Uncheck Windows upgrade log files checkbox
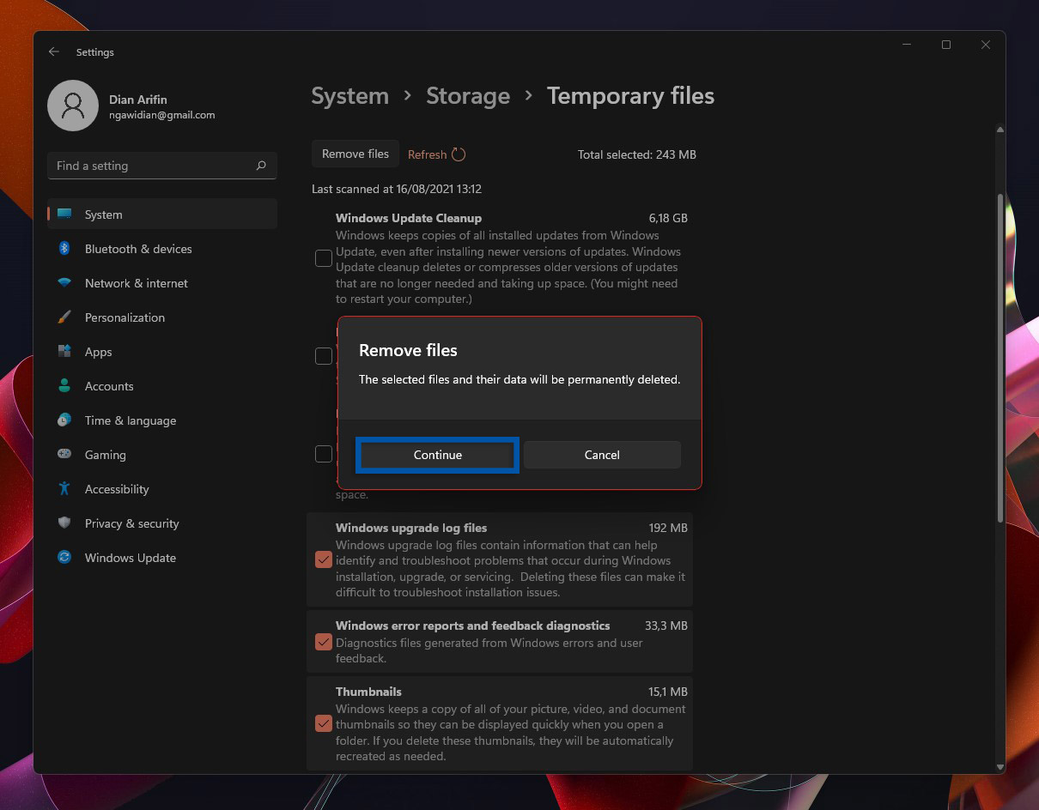Image resolution: width=1039 pixels, height=810 pixels. tap(324, 559)
